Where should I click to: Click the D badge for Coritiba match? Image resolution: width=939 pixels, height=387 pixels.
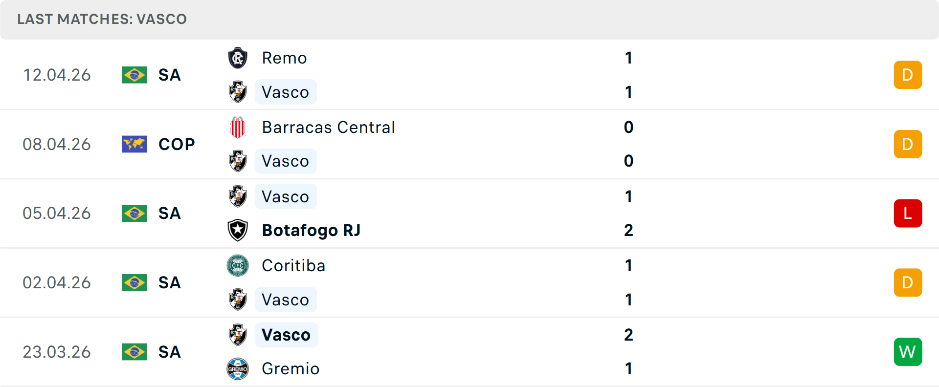click(x=908, y=283)
